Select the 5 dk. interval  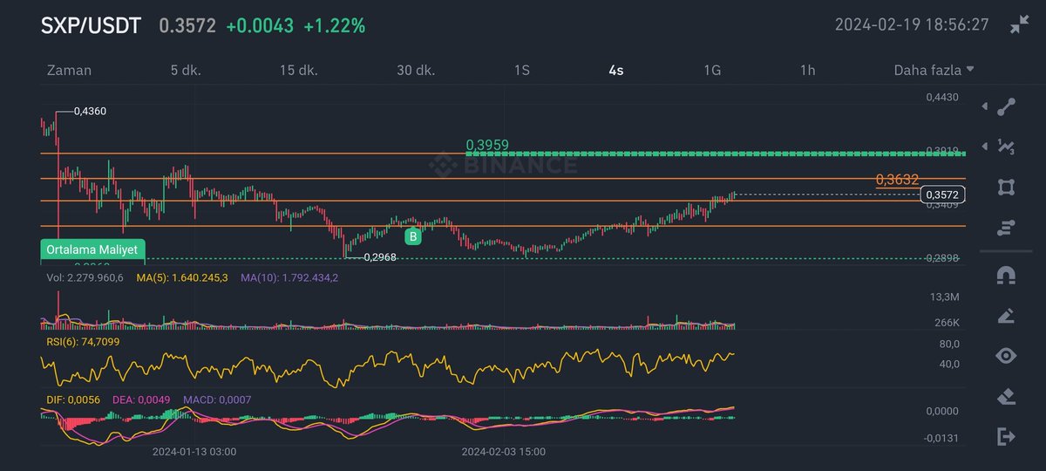click(x=186, y=70)
